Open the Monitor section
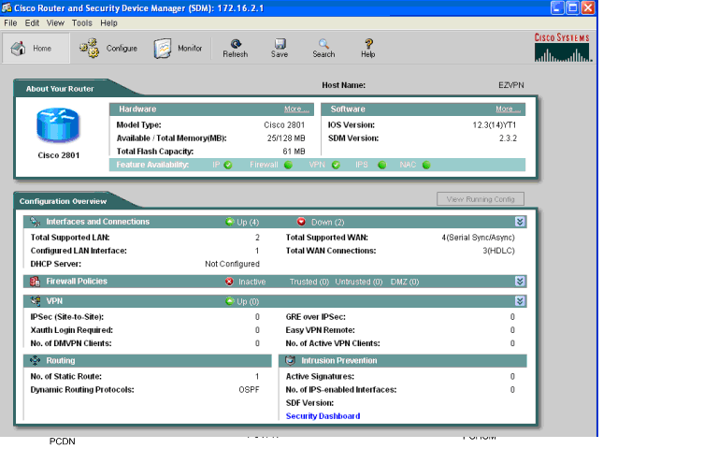718x449 pixels. point(178,48)
